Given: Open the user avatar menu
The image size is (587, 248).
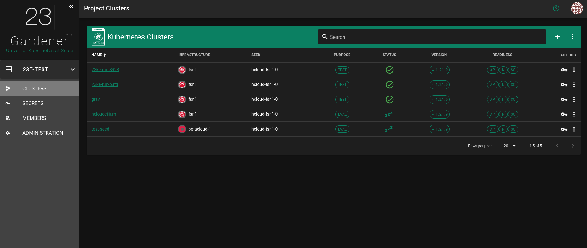Looking at the screenshot, I should click(x=577, y=8).
